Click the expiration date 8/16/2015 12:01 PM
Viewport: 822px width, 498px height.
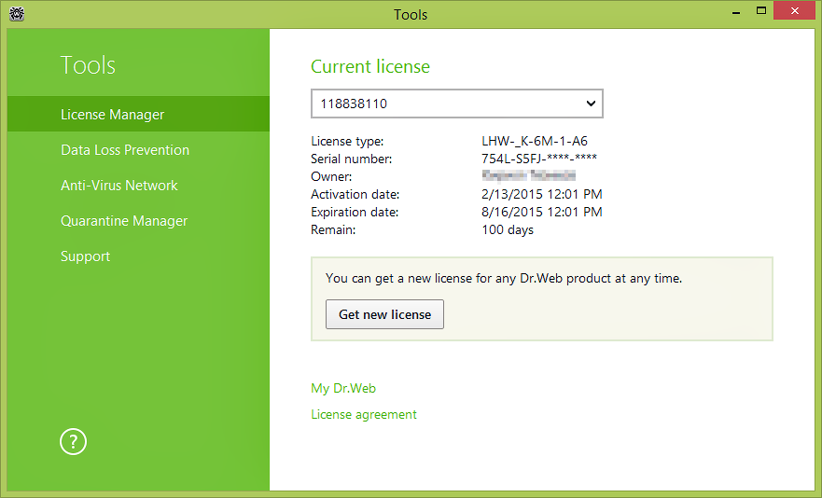point(541,212)
